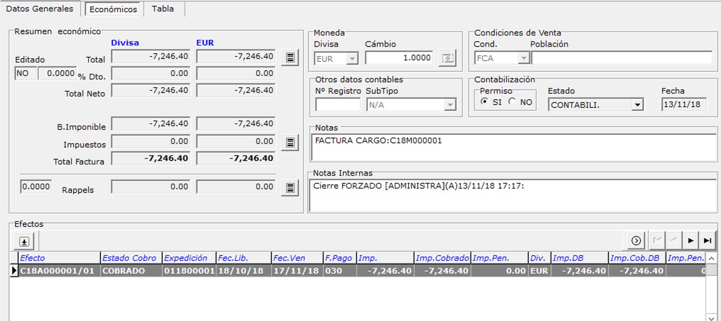Sort by Estado Cobro column header

click(130, 258)
